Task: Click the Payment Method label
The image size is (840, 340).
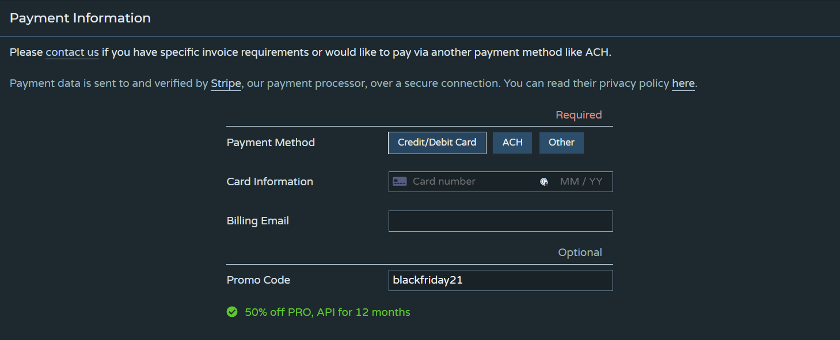Action: tap(271, 143)
